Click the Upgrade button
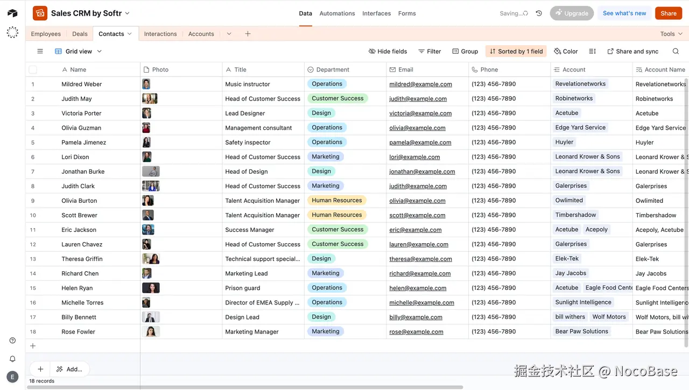 click(x=572, y=13)
